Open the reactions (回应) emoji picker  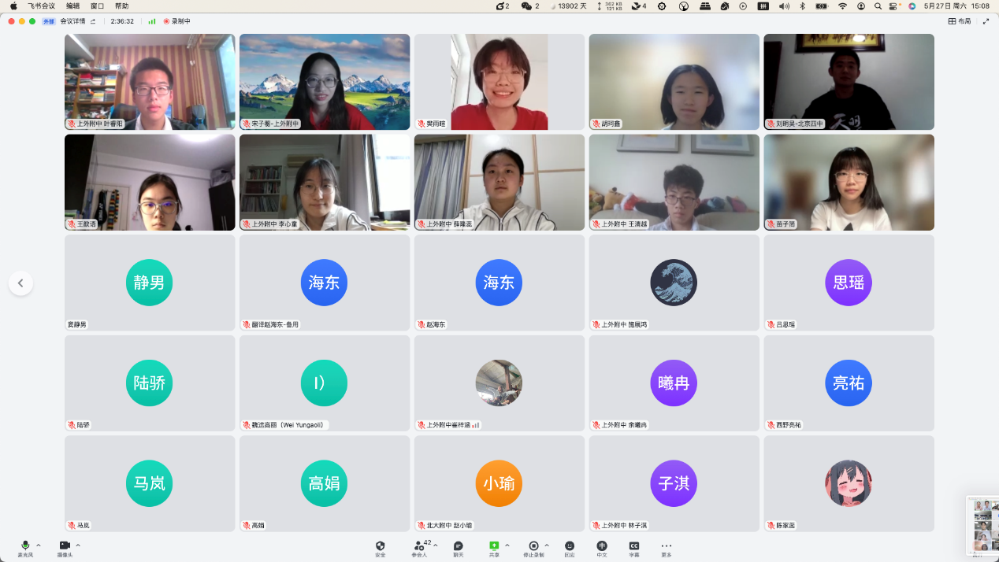pos(570,549)
